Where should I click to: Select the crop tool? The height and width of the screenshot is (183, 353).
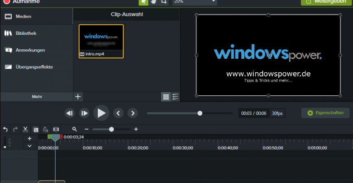click(164, 2)
